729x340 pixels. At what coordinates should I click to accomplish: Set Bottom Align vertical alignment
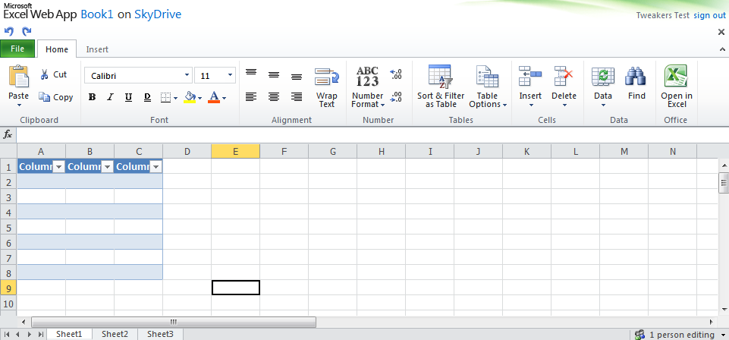[297, 77]
